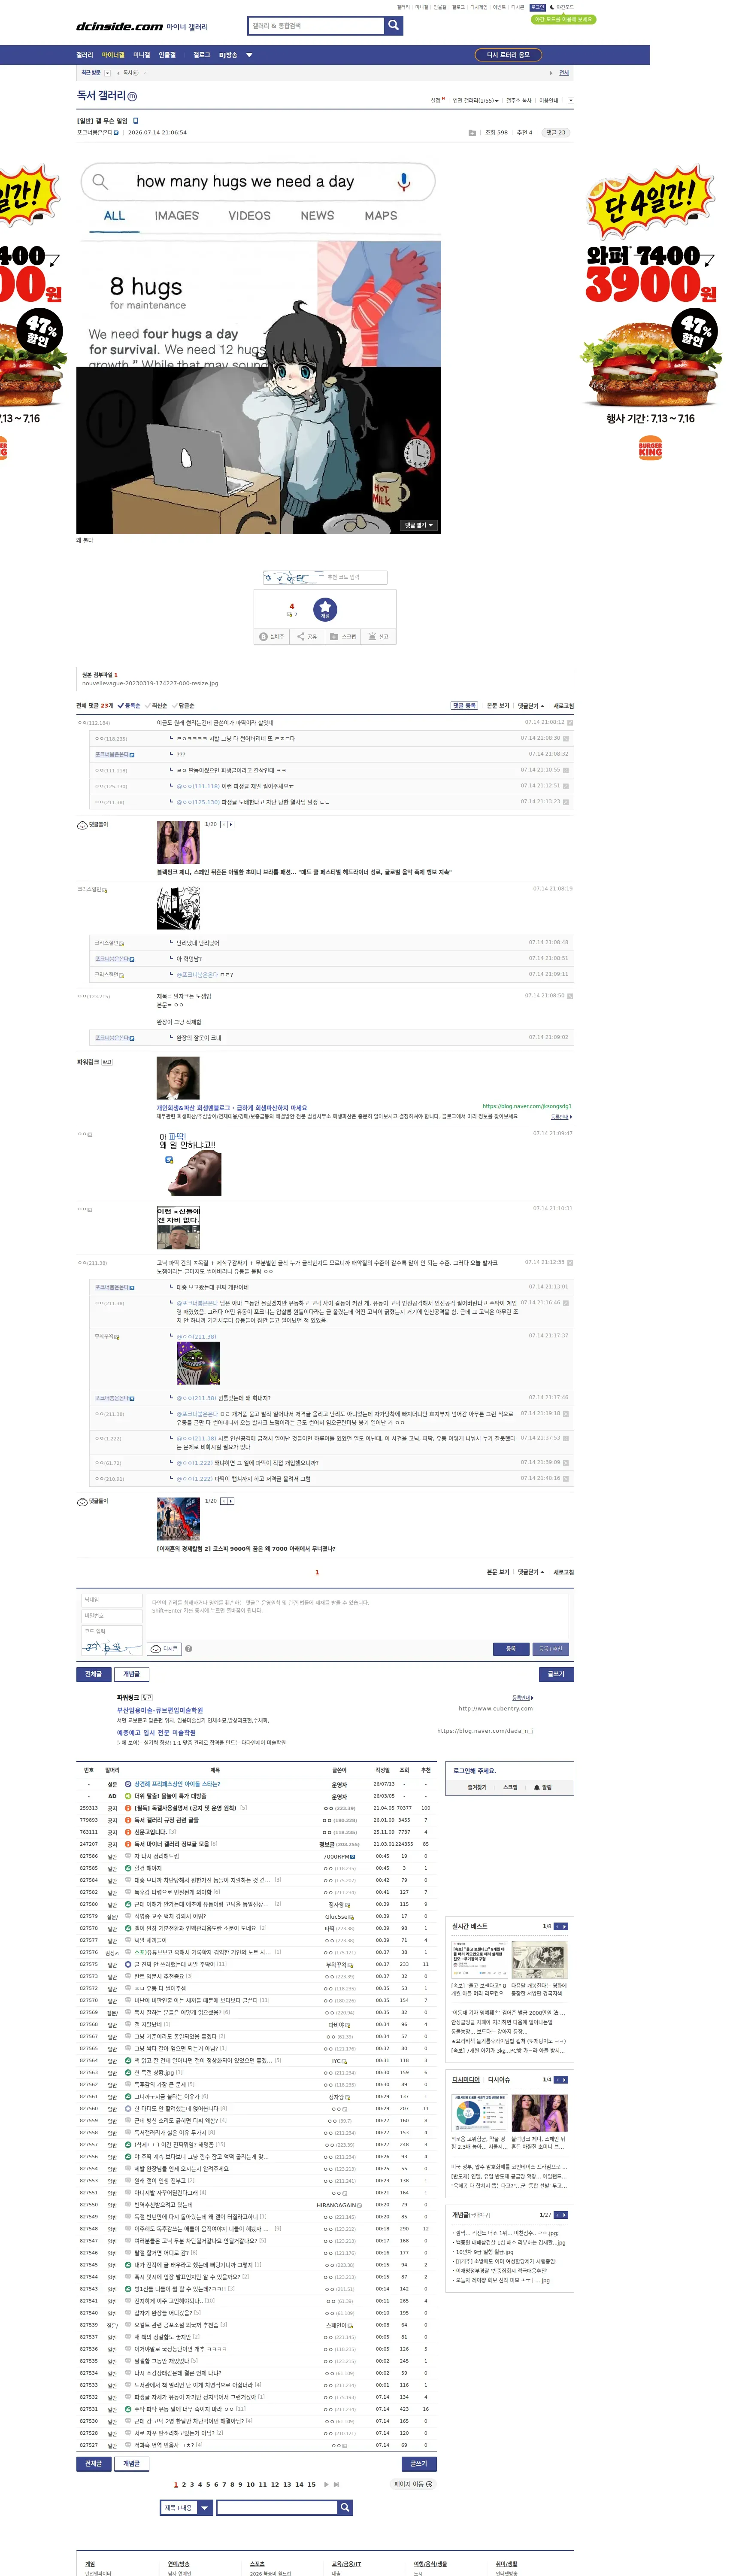Open the ad post 더워 탈출! 물놀이 특가 대방출
Viewport: 730px width, 2576px height.
(x=171, y=1796)
